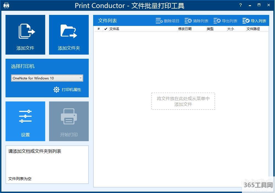Click the dropdown arrow of printer selector
Screen dimensions: 275x193
[x=80, y=78]
